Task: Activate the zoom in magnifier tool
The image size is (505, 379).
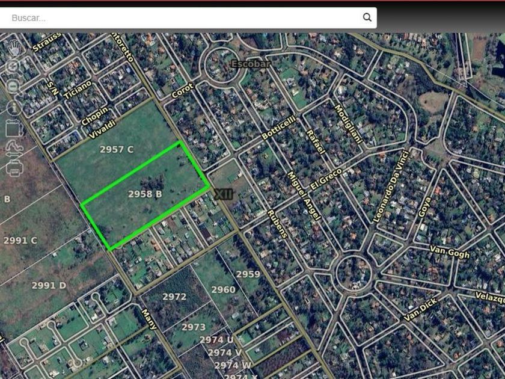Action: [x=13, y=67]
